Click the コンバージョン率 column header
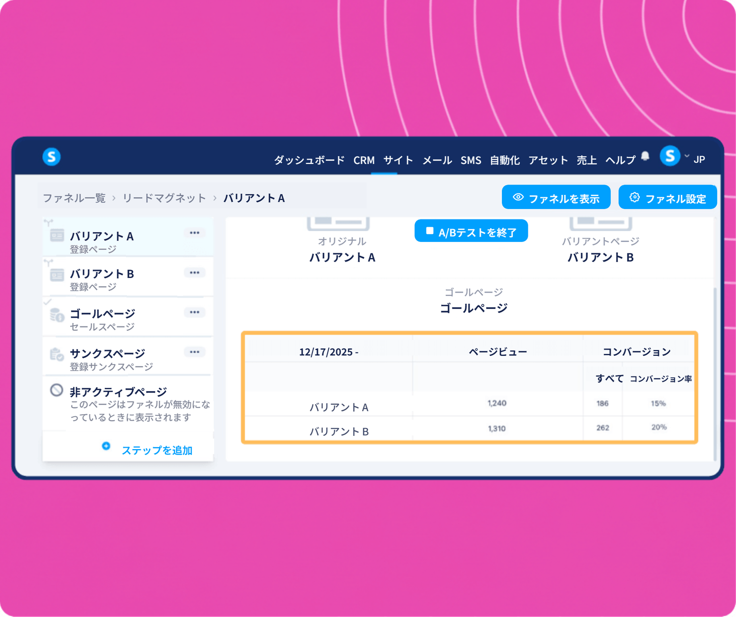The image size is (736, 617). point(661,379)
